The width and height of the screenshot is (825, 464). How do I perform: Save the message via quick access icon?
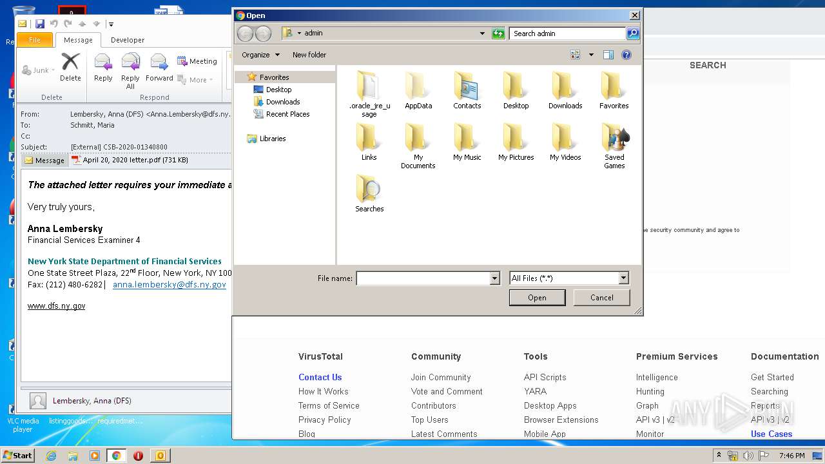tap(40, 24)
